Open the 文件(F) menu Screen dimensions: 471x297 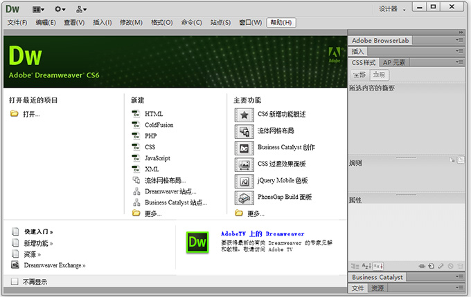pyautogui.click(x=17, y=23)
